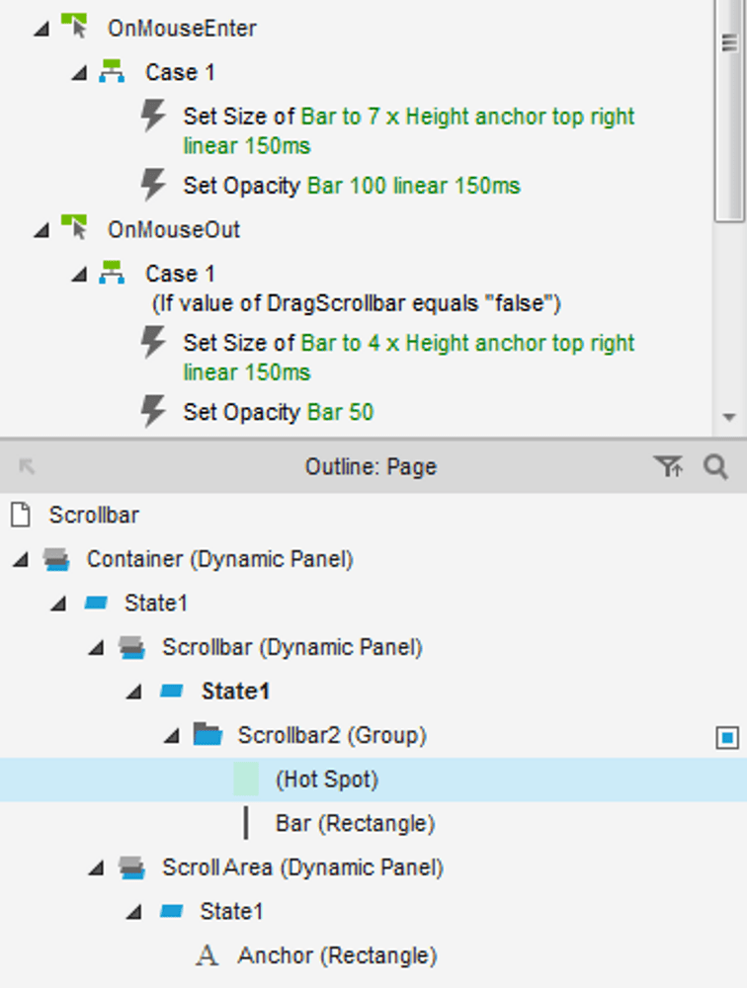Image resolution: width=747 pixels, height=988 pixels.
Task: Click the Container dynamic panel icon
Action: point(56,559)
